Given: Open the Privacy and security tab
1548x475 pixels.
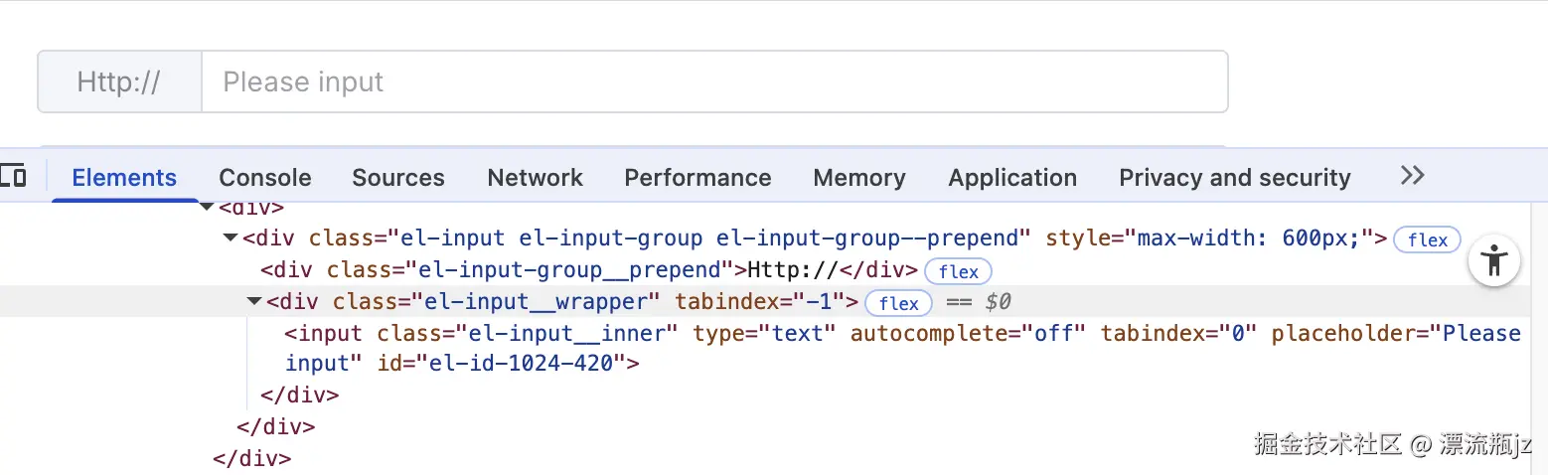Looking at the screenshot, I should point(1234,178).
